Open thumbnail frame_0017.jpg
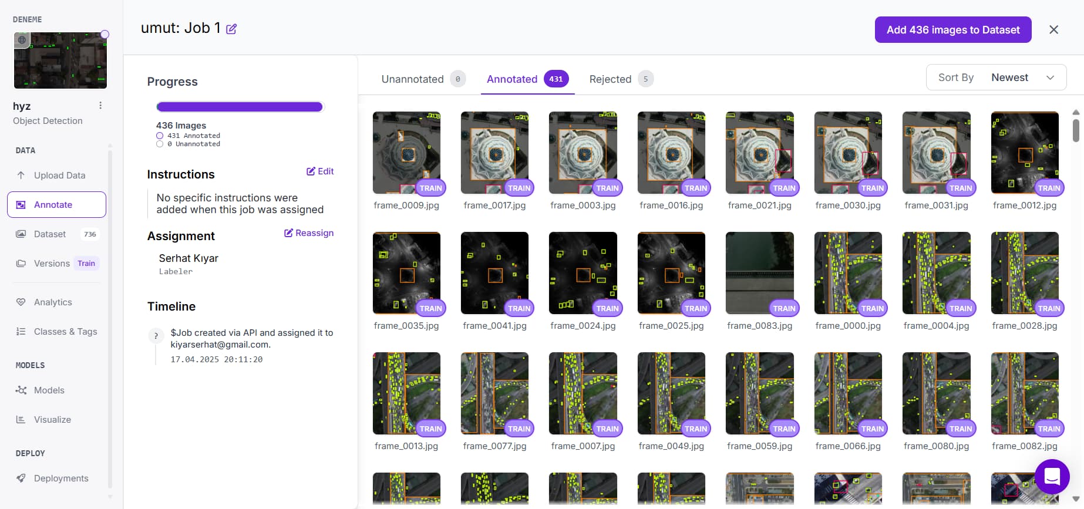This screenshot has width=1084, height=509. point(494,153)
